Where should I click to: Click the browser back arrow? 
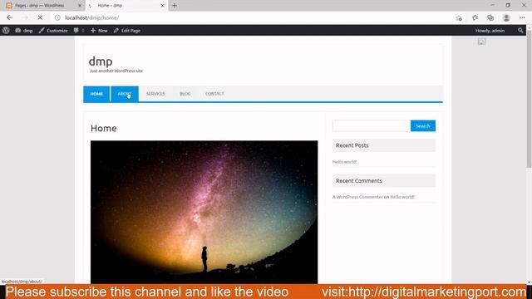tap(9, 17)
